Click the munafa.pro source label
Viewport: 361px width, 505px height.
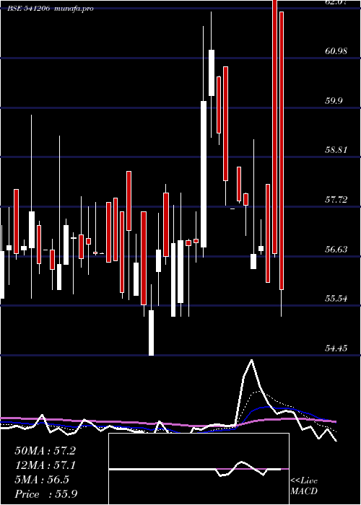74,9
